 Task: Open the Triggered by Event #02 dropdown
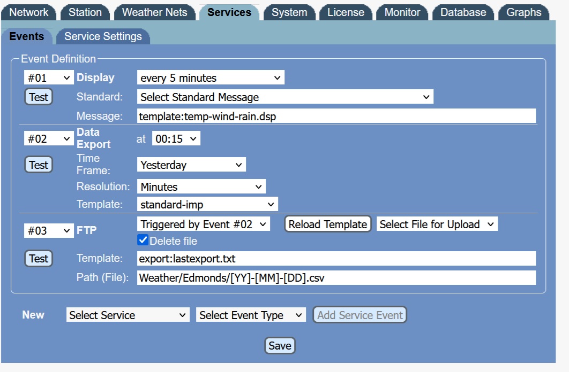click(204, 224)
